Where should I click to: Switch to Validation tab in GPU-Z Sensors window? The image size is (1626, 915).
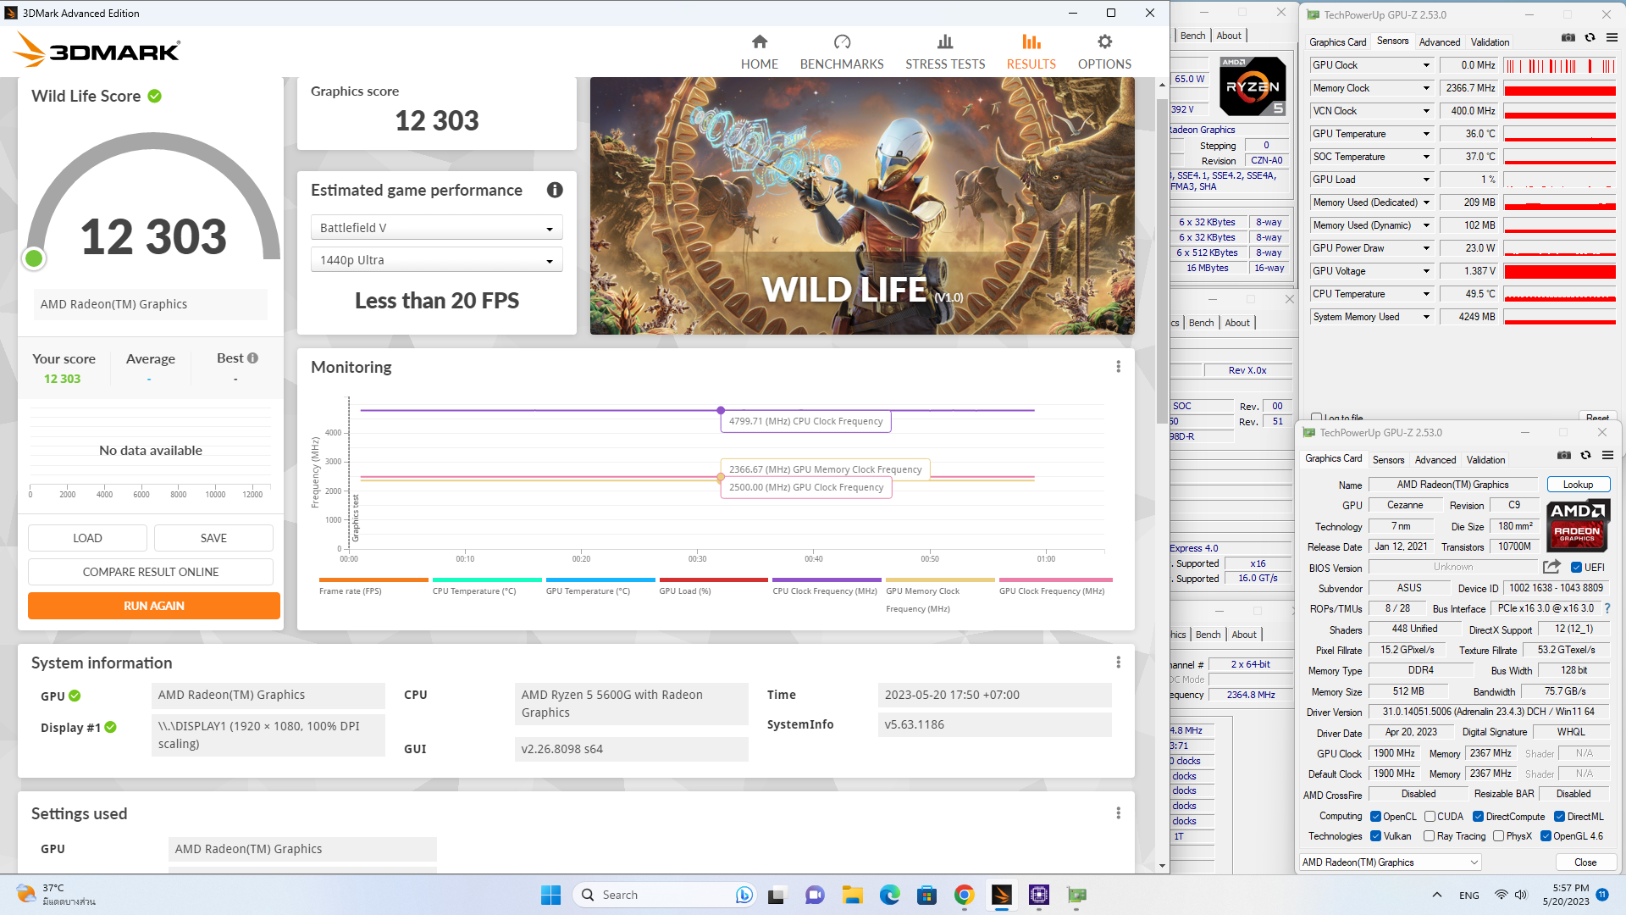pos(1490,42)
